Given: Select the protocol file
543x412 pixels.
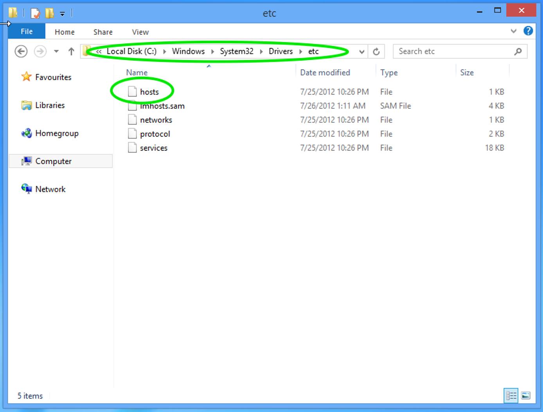Looking at the screenshot, I should tap(155, 134).
